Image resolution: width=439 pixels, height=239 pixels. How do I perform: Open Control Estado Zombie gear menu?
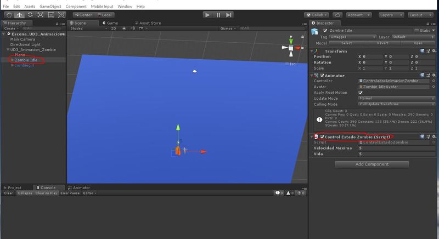click(x=434, y=136)
